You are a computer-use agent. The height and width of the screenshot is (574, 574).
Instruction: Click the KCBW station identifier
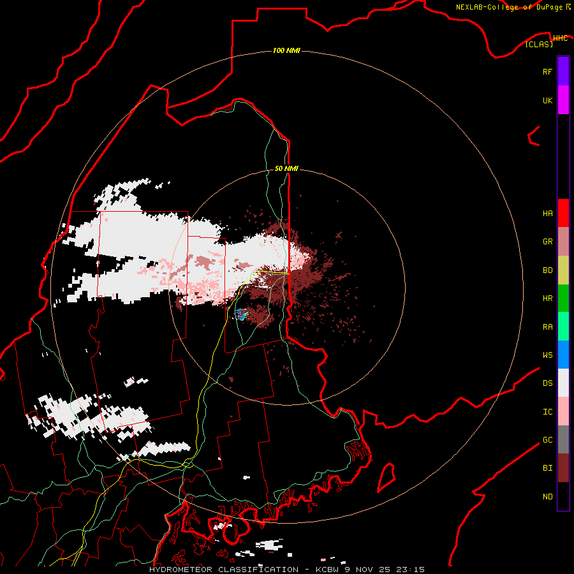pyautogui.click(x=327, y=570)
